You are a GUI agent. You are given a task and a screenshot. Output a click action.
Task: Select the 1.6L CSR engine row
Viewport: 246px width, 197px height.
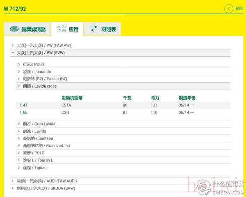[x=64, y=112]
